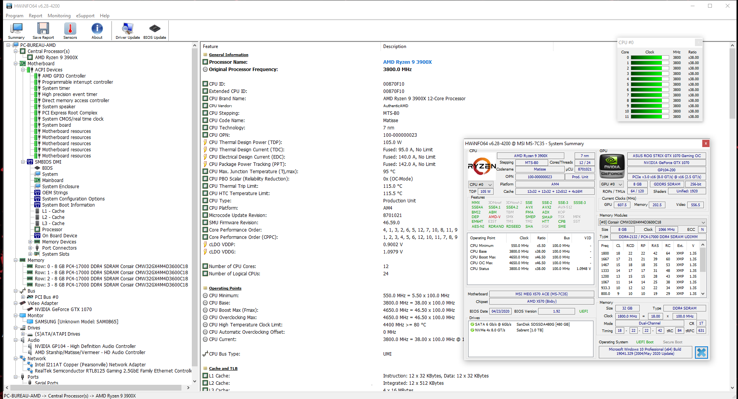The width and height of the screenshot is (738, 399).
Task: Click the BIOS Update chip icon
Action: click(155, 31)
